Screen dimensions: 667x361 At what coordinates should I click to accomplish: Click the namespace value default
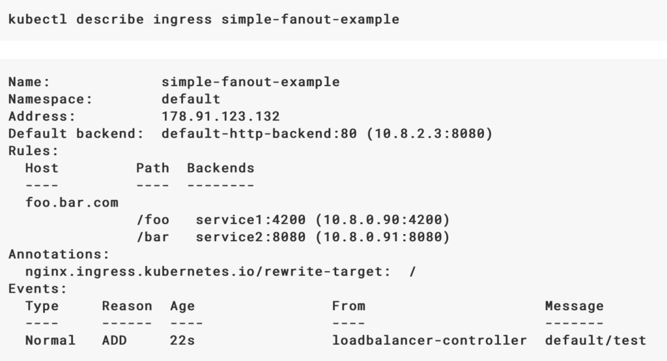(191, 99)
